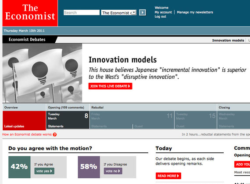Open the Opening Tuesday March 8 statements
This screenshot has width=250, height=184.
pyautogui.click(x=68, y=120)
